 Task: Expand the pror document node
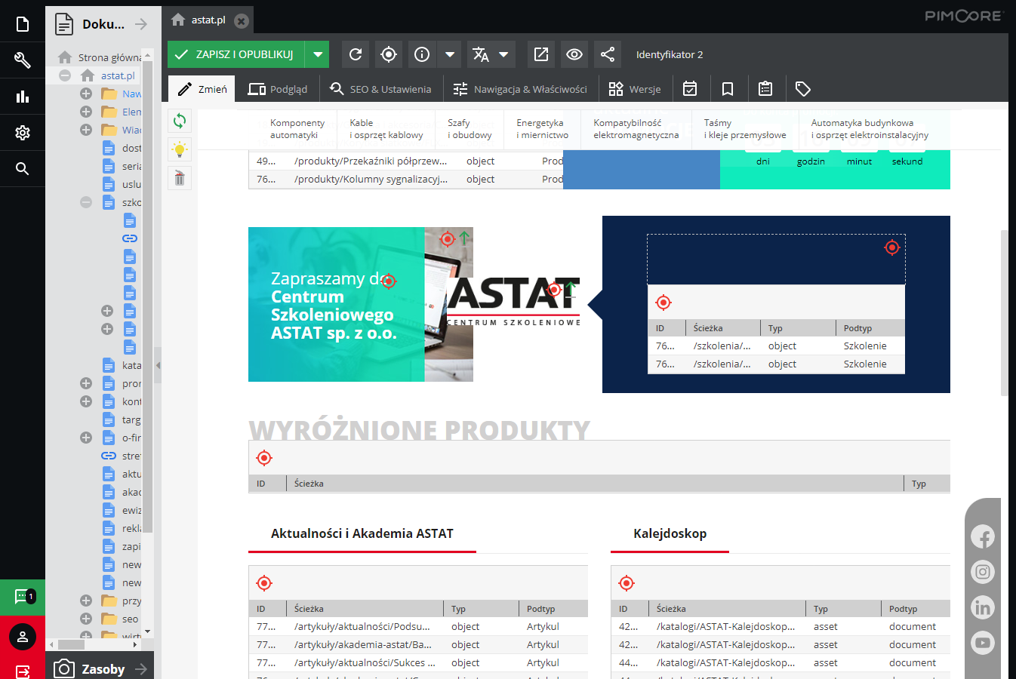[x=86, y=383]
